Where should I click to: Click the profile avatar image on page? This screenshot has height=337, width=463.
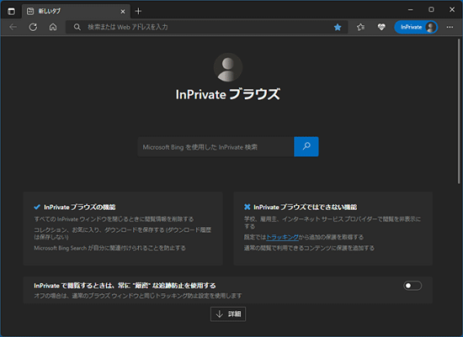[228, 67]
